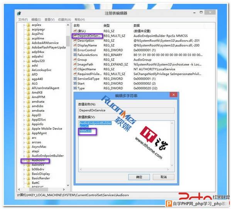Expand the AeLookupSvc tree node

[x=24, y=70]
